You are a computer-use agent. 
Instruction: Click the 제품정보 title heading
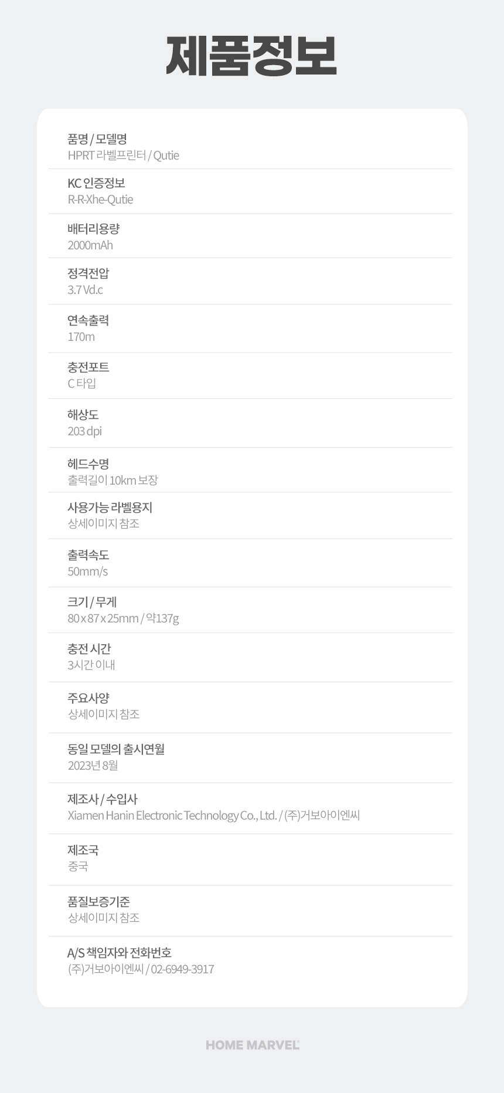(251, 56)
